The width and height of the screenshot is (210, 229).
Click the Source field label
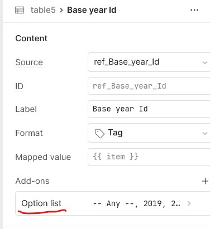[29, 62]
